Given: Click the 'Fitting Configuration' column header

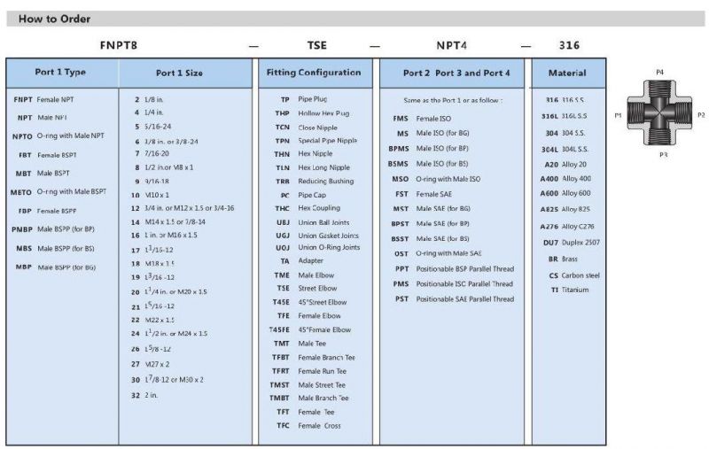Looking at the screenshot, I should click(x=314, y=73).
